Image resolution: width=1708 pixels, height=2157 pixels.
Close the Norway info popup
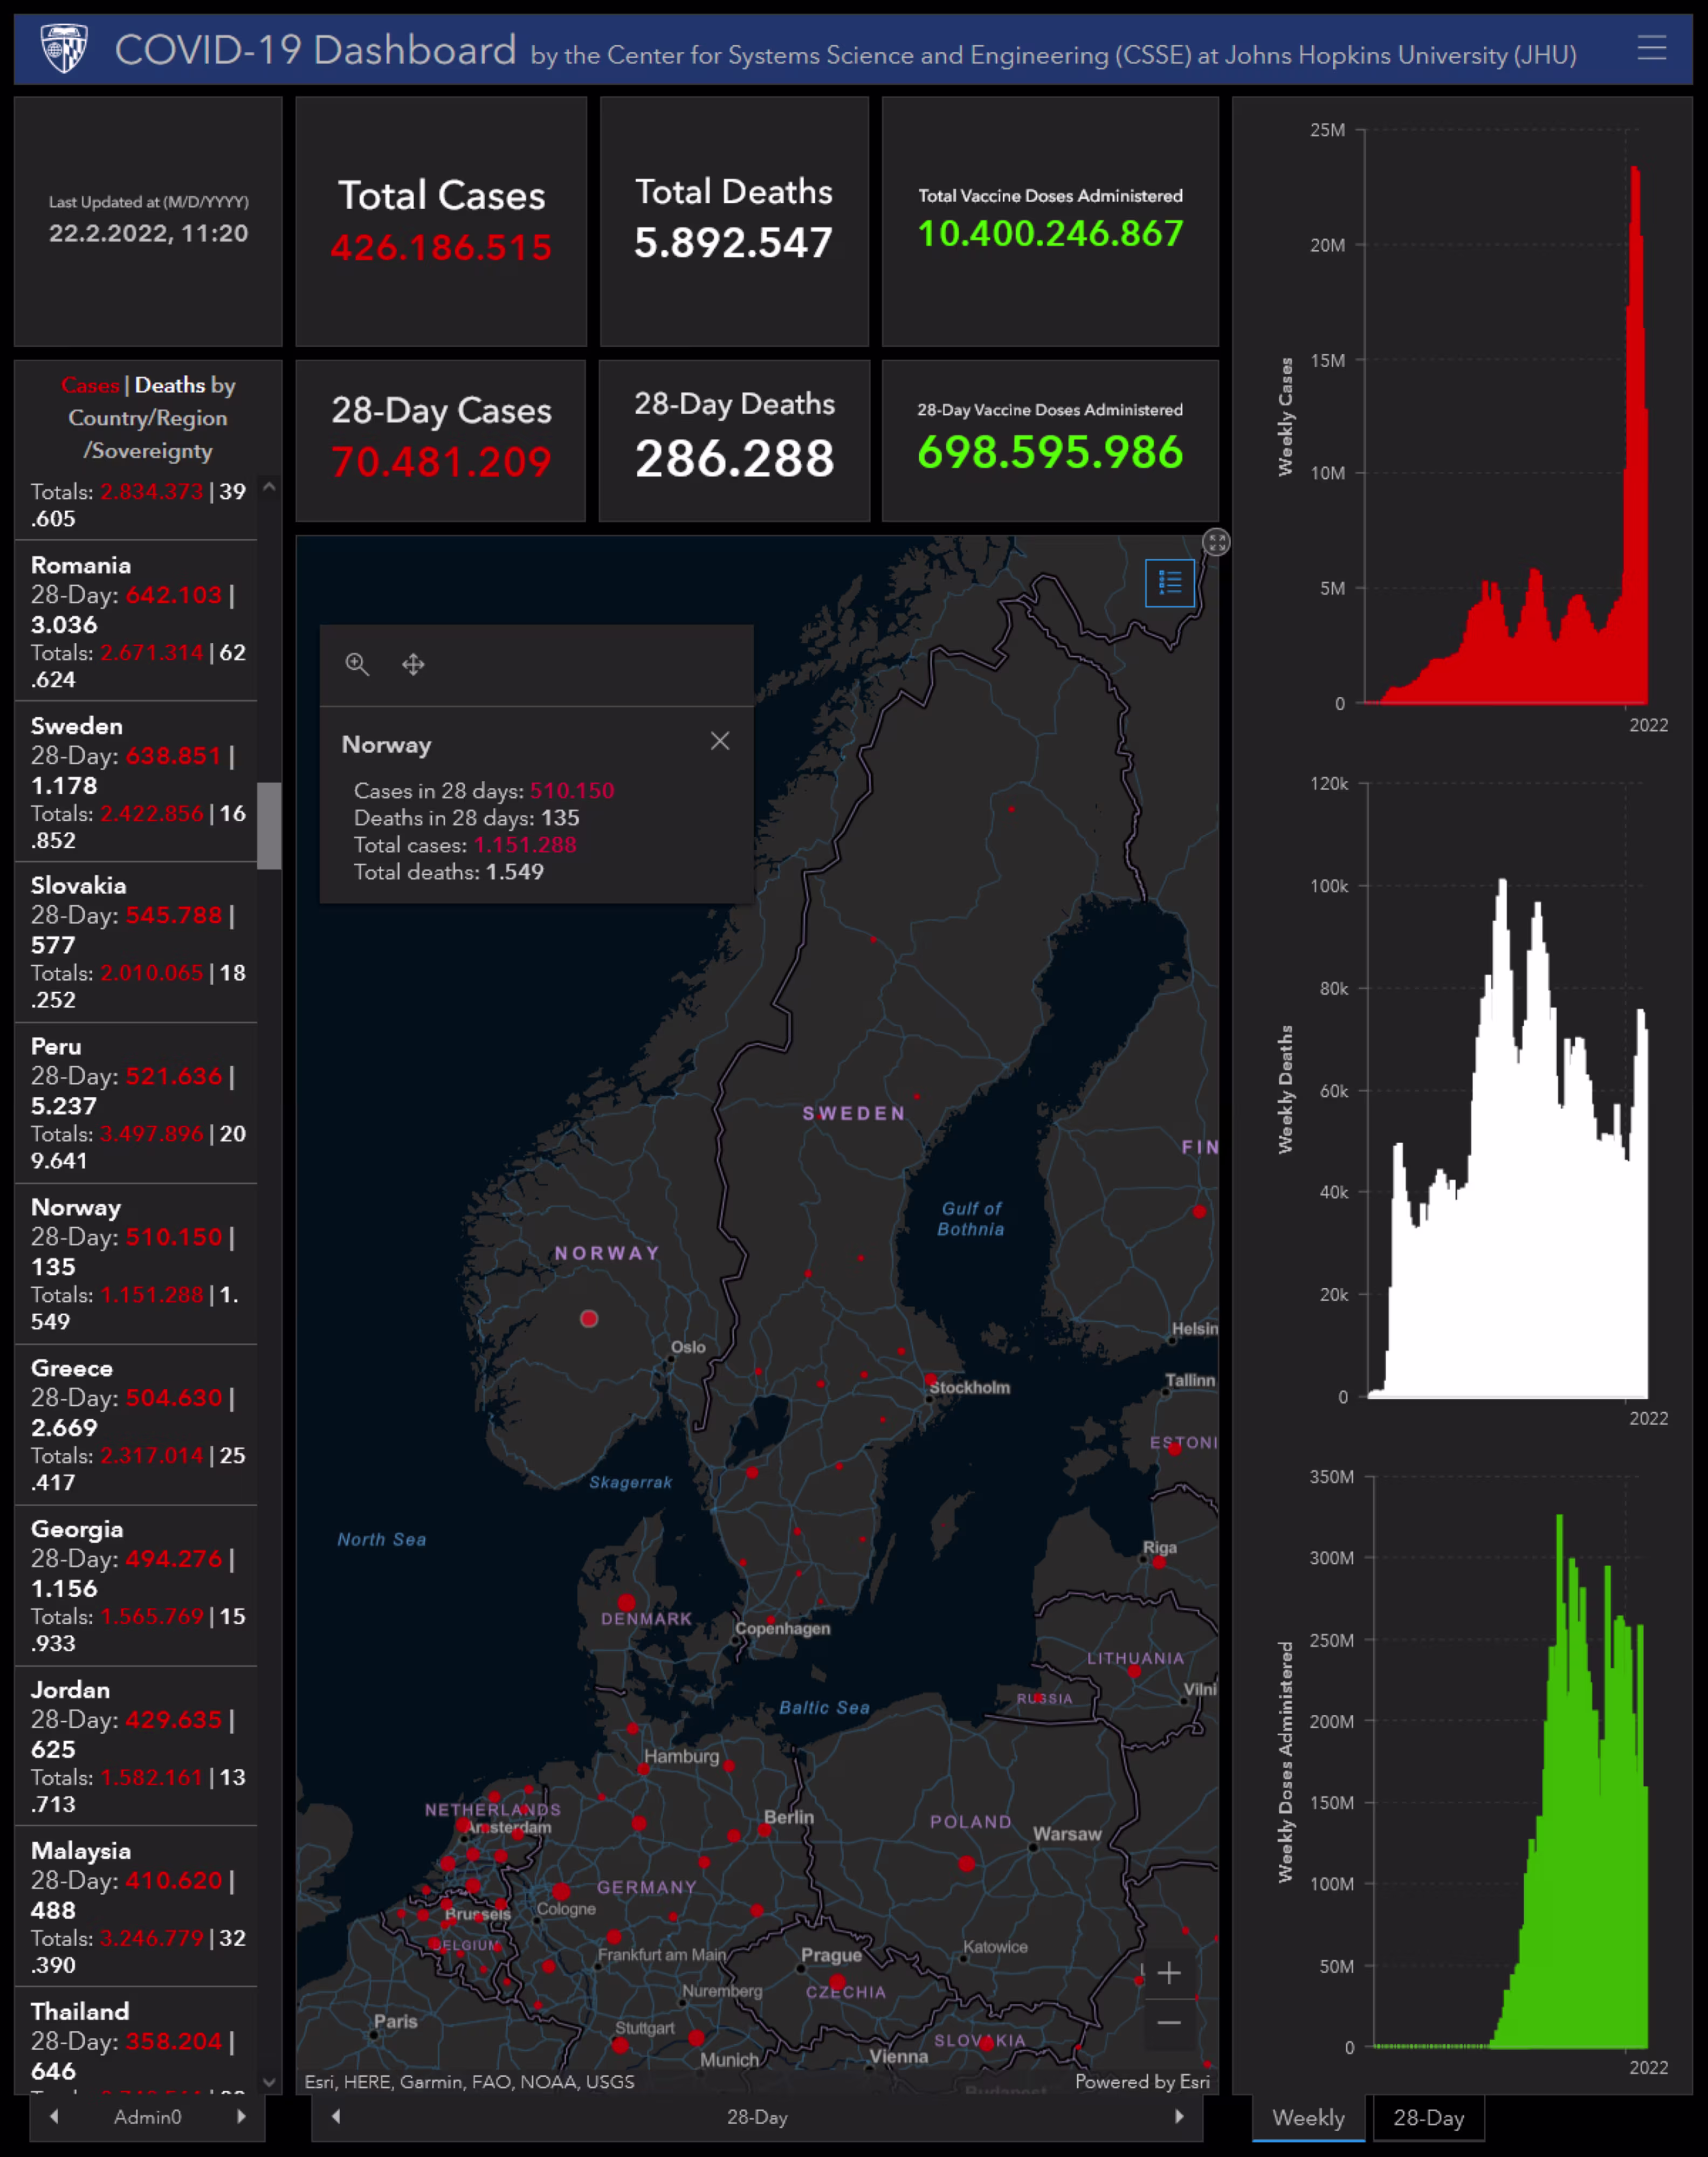[719, 741]
